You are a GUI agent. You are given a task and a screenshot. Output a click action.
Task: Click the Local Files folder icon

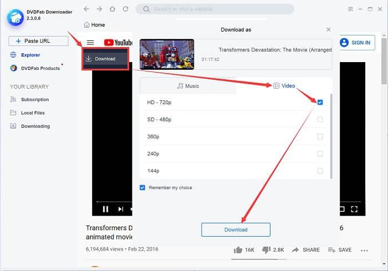pyautogui.click(x=13, y=113)
